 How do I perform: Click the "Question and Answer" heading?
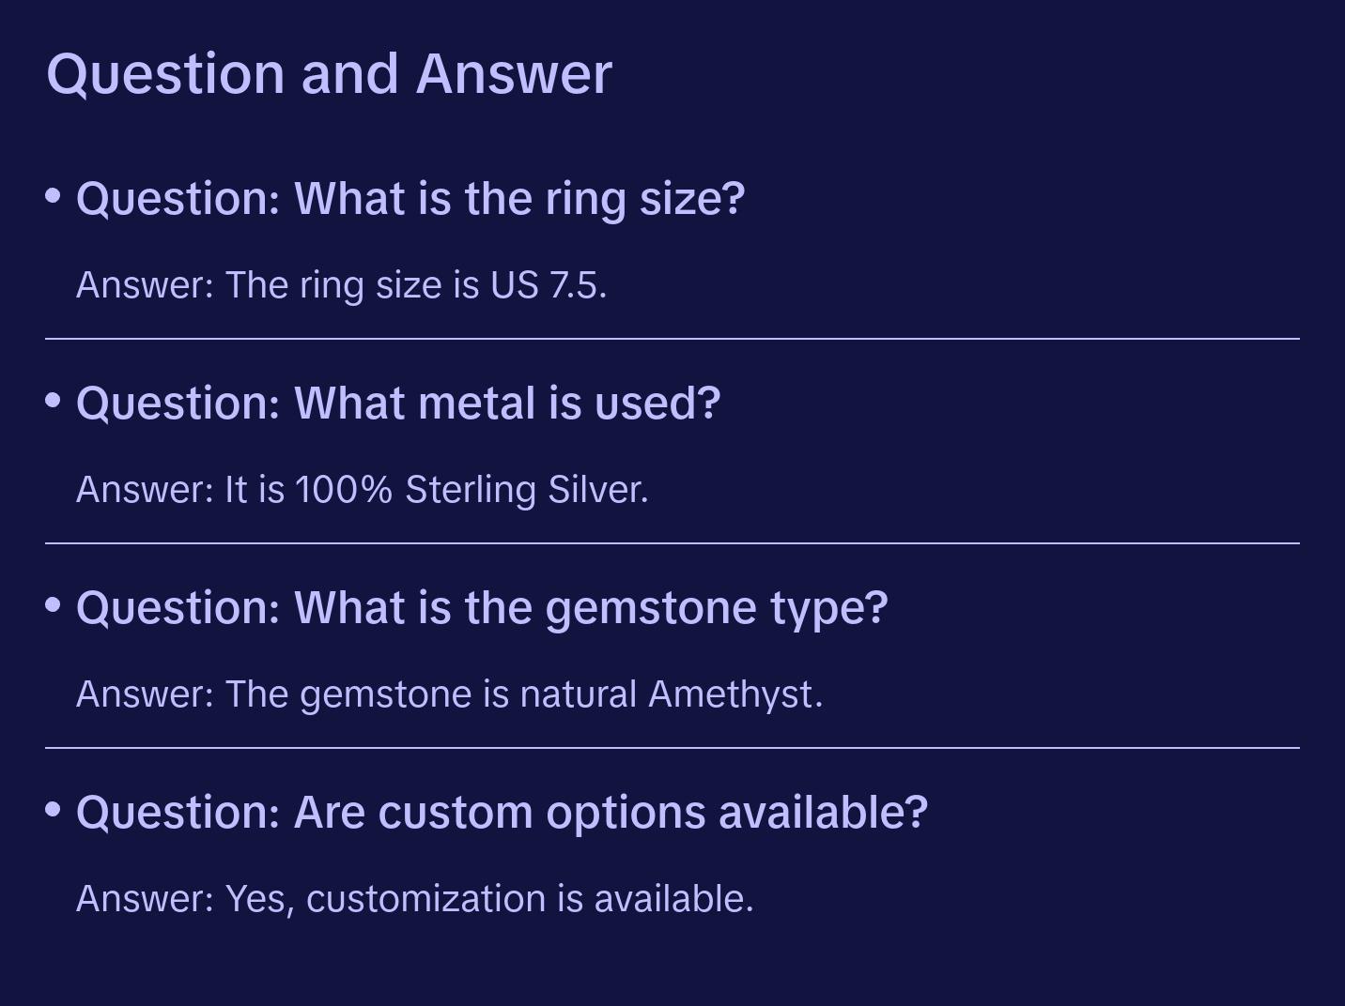click(x=329, y=73)
